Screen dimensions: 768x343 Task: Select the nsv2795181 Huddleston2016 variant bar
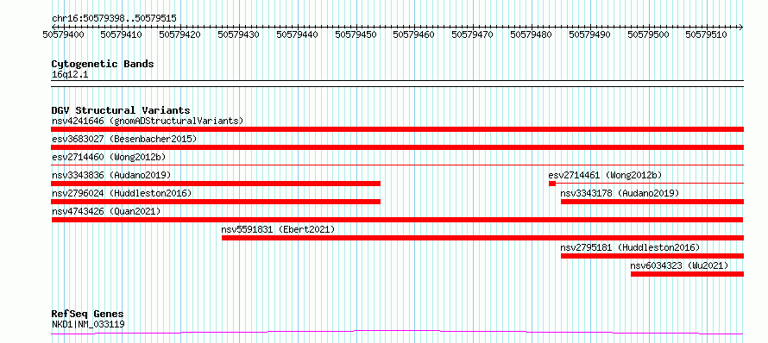coord(652,256)
